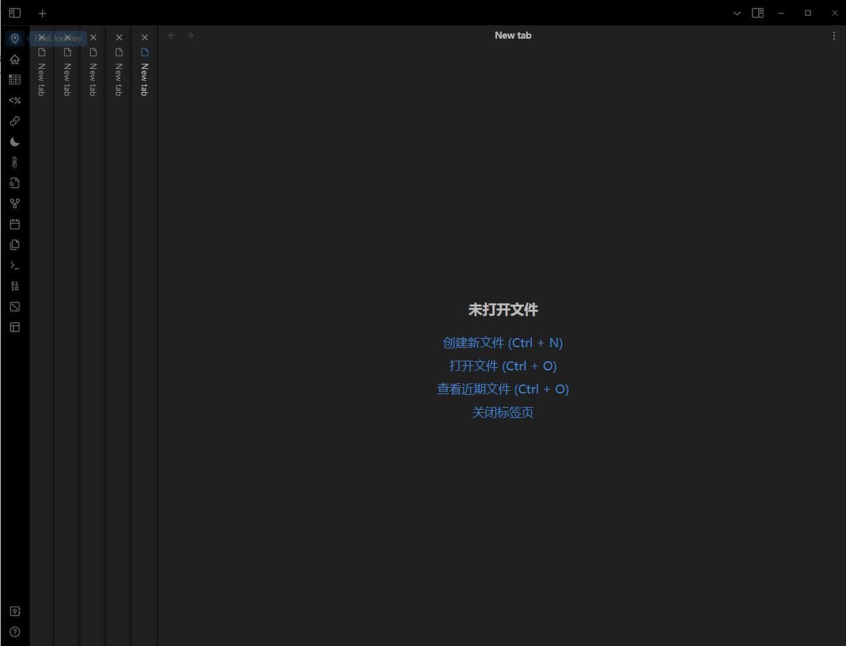846x646 pixels.
Task: Expand the tab list dropdown chevron
Action: [x=737, y=13]
